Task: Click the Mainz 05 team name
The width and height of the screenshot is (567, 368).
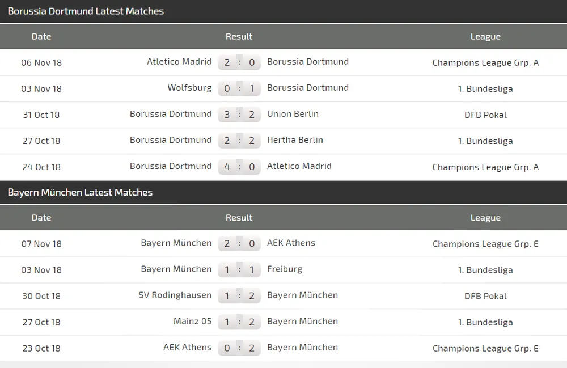Action: 193,321
